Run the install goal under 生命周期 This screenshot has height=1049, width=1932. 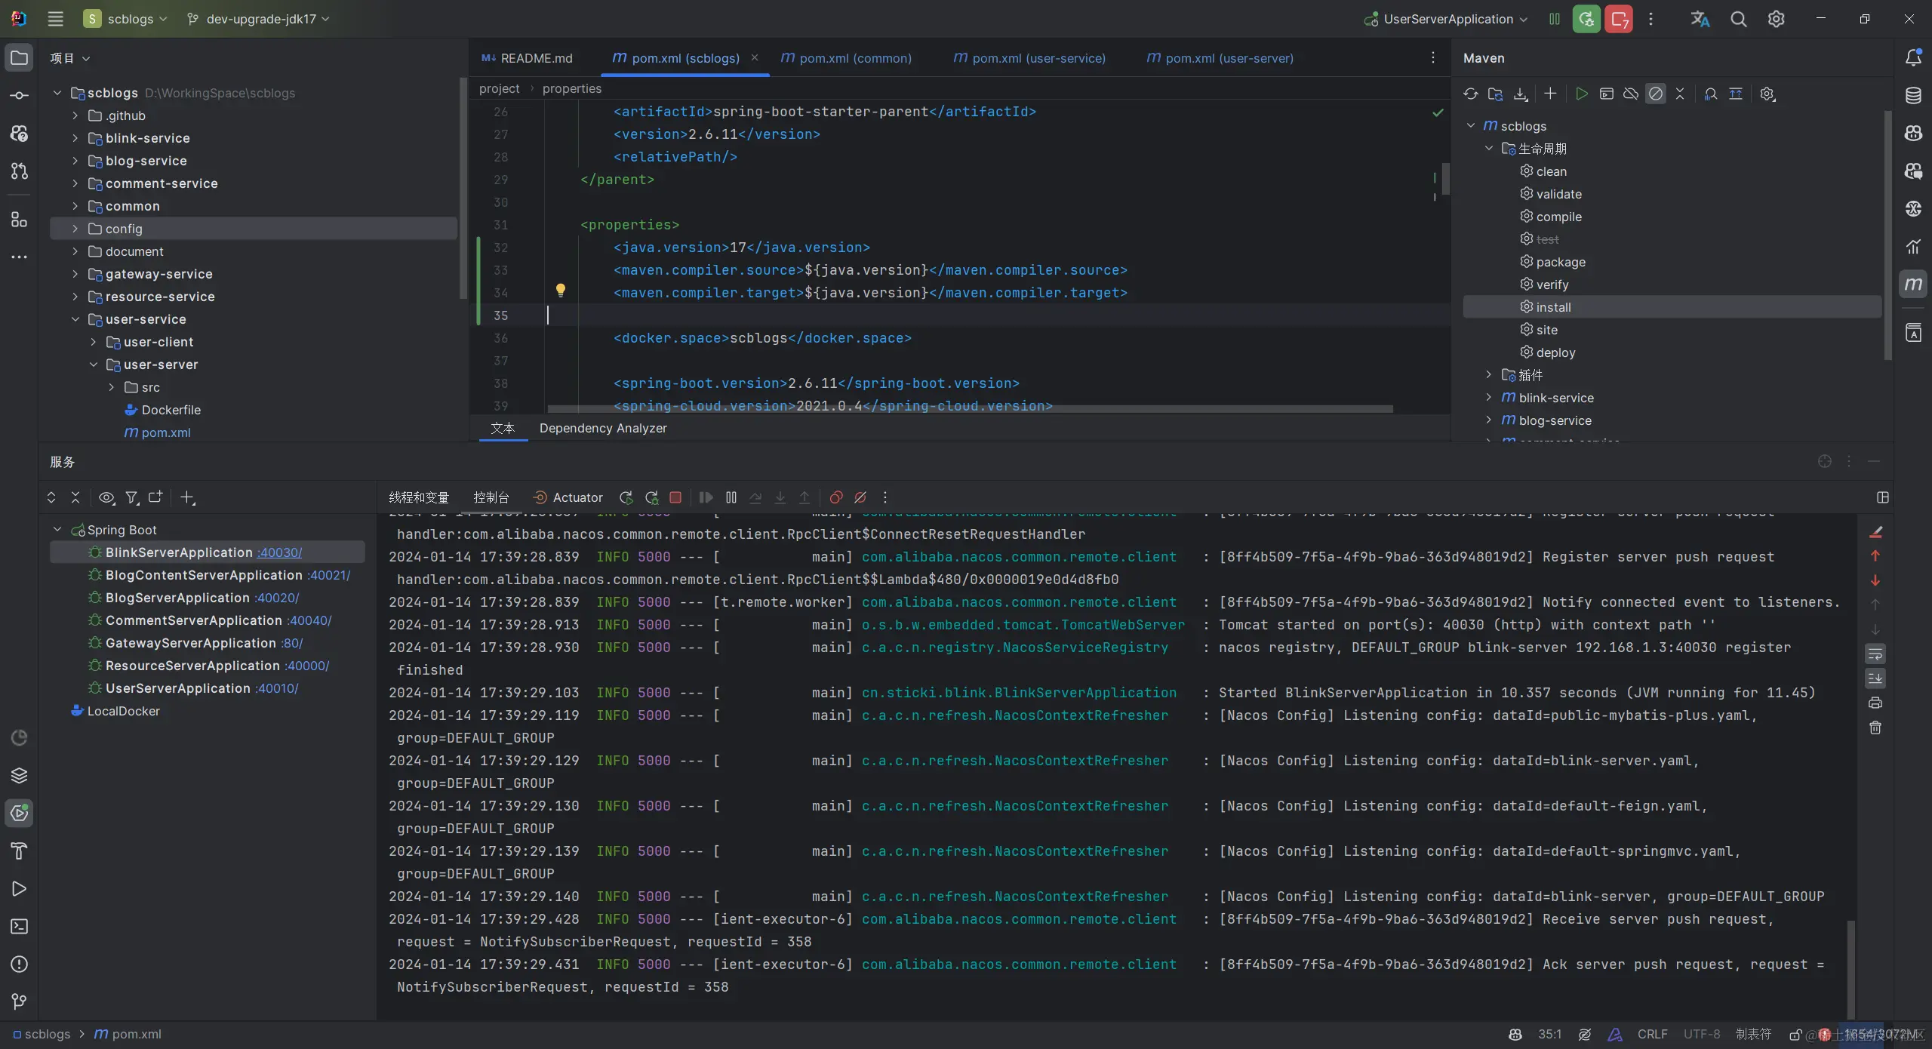tap(1554, 307)
